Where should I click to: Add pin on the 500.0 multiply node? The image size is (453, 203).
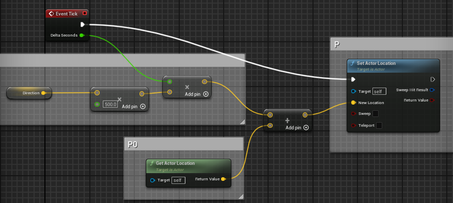133,107
